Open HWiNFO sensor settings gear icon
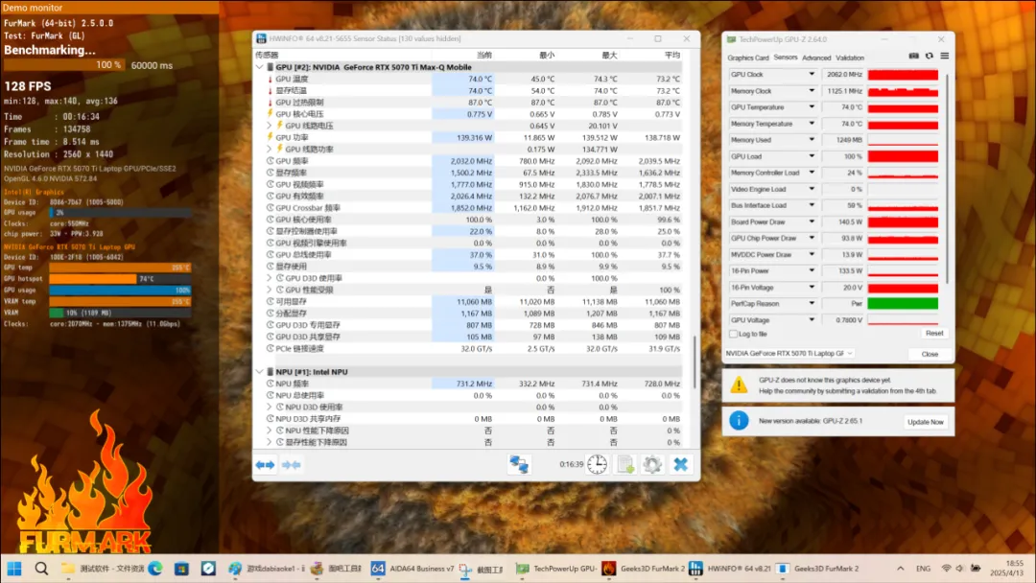Image resolution: width=1036 pixels, height=583 pixels. pos(652,464)
